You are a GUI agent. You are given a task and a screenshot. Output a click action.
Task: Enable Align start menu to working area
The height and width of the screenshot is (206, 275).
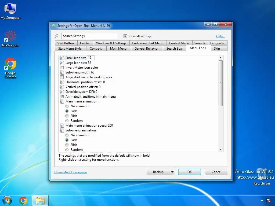tap(62, 77)
